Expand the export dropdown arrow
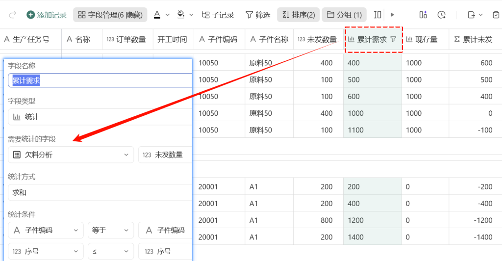Screen dimensions: 502x261 (480, 15)
